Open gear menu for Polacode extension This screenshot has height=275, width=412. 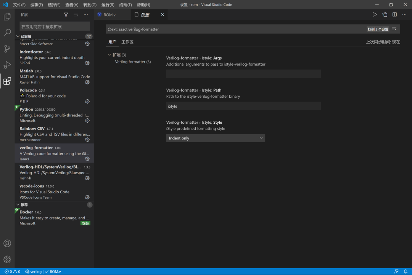pos(87,101)
